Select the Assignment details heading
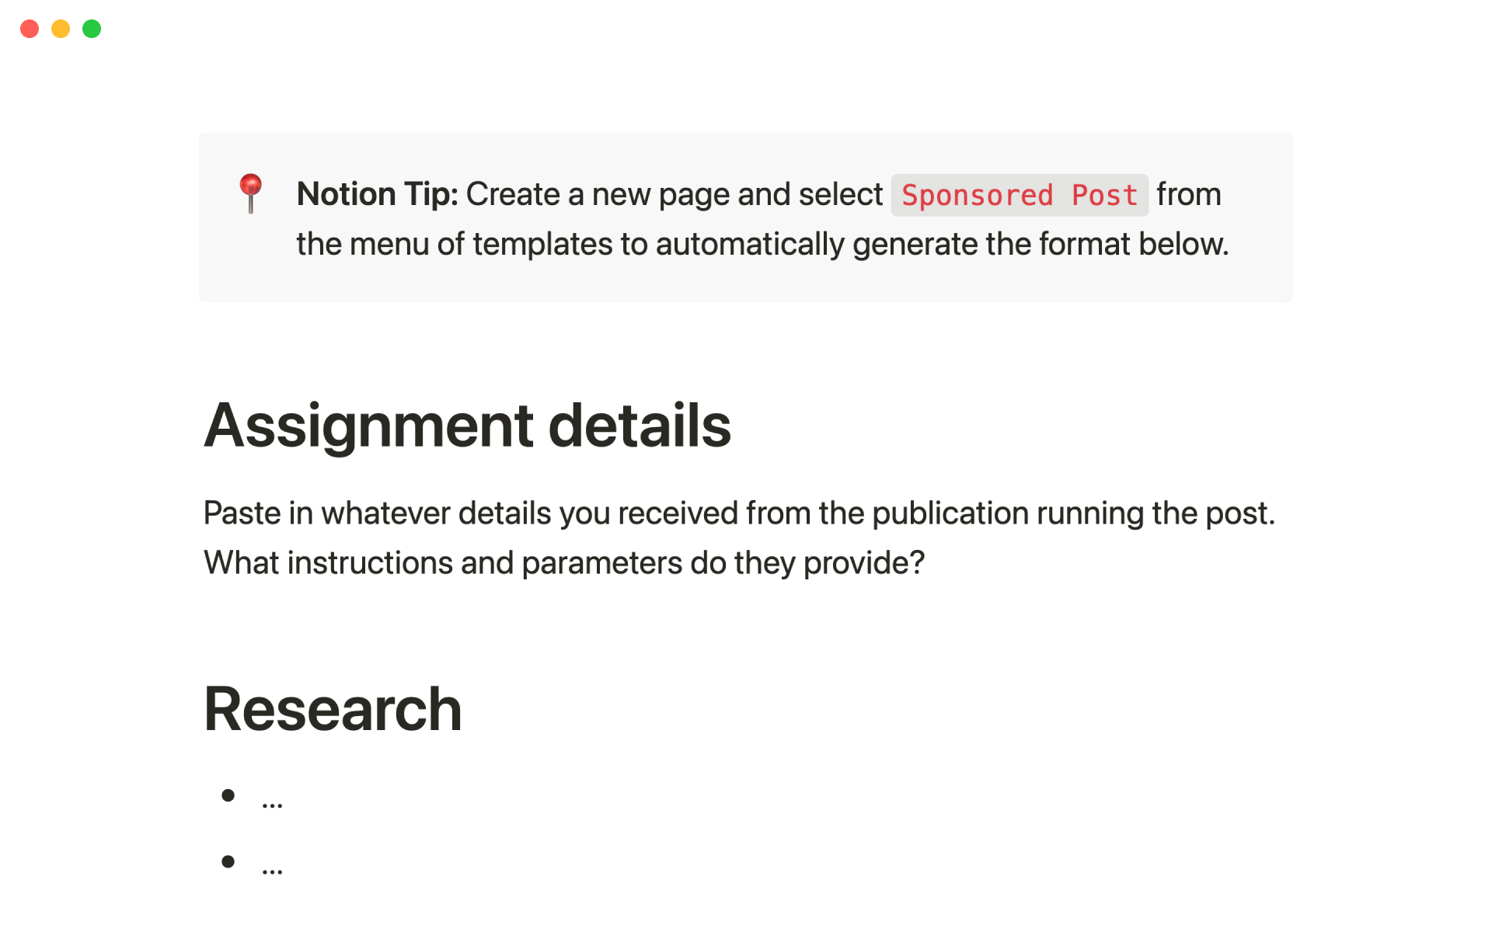The image size is (1492, 932). pyautogui.click(x=467, y=426)
